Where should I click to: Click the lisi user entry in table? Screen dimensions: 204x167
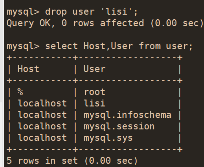(94, 103)
